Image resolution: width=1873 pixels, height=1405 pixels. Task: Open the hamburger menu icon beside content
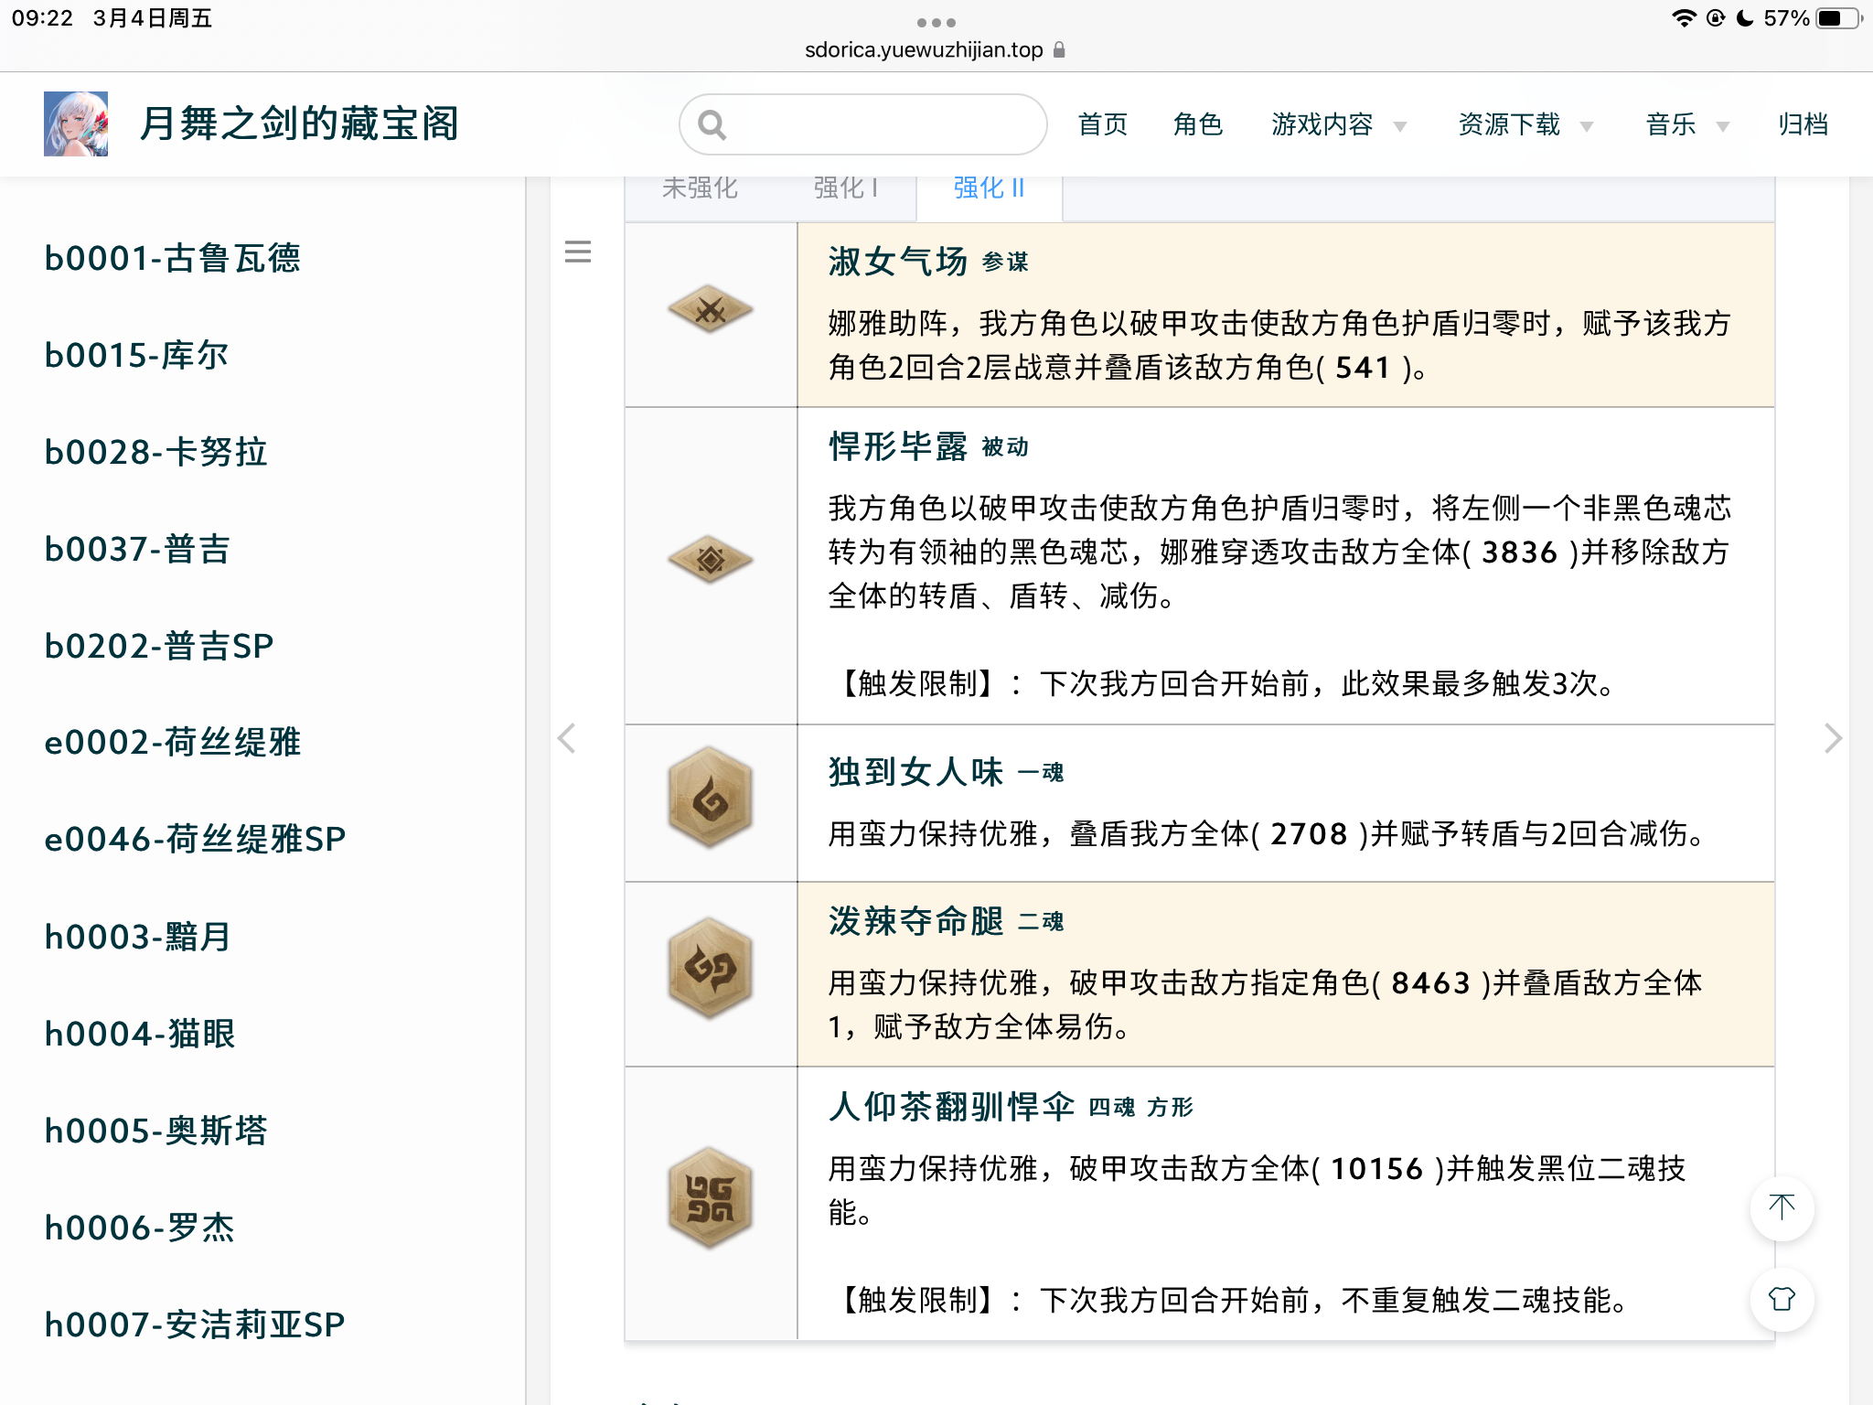tap(578, 252)
